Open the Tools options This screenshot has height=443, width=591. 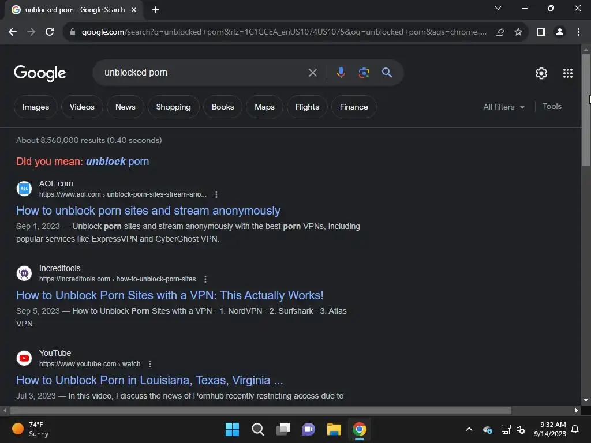(x=552, y=107)
